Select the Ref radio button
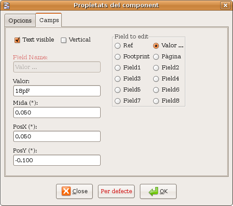Image resolution: width=233 pixels, height=206 pixels. [117, 46]
